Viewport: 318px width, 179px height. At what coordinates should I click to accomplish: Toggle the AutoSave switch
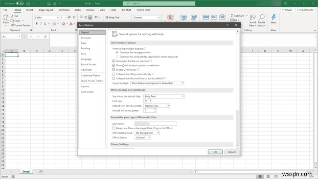(20, 3)
